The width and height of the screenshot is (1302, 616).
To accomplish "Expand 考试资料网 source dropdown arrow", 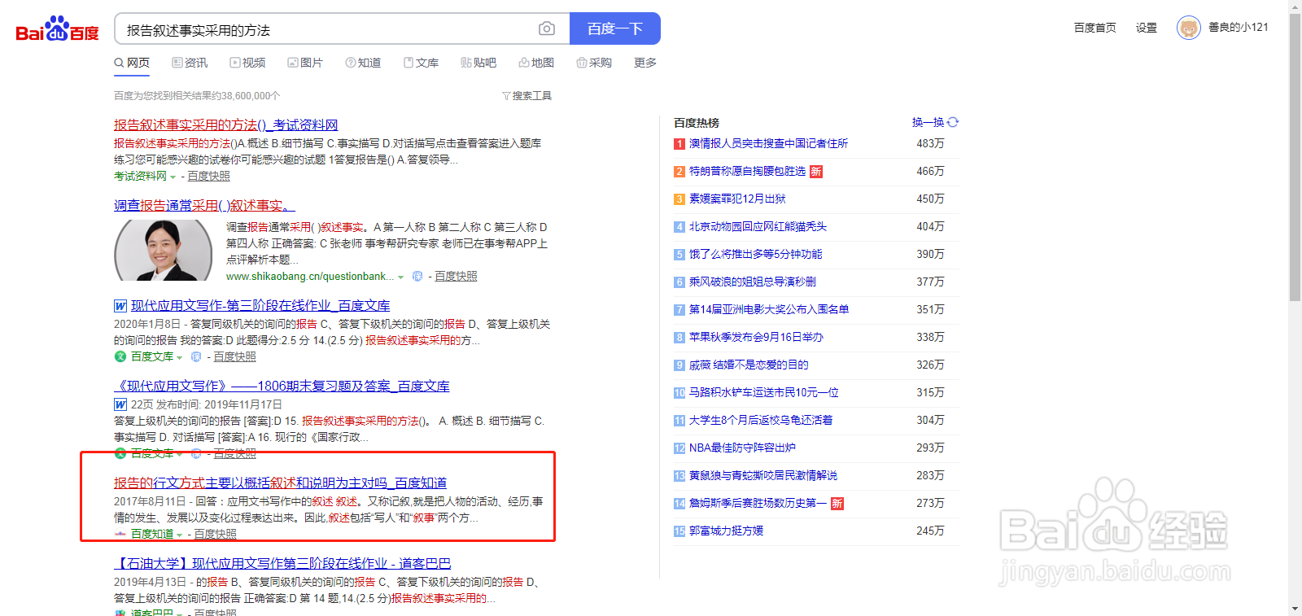I will tap(173, 177).
